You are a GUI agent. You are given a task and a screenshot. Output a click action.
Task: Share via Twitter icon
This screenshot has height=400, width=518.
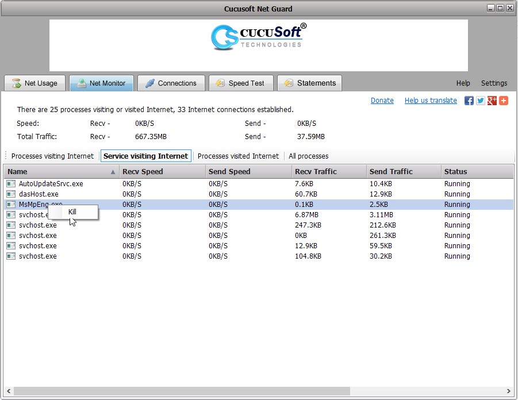(481, 101)
